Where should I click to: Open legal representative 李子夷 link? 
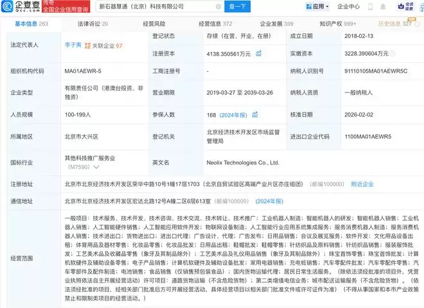coord(73,46)
